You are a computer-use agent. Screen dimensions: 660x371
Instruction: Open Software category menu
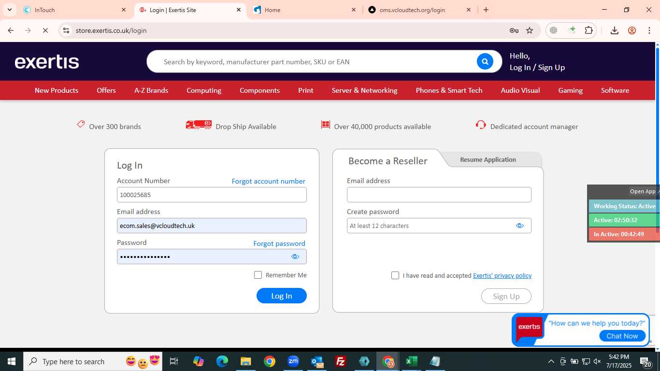[615, 90]
